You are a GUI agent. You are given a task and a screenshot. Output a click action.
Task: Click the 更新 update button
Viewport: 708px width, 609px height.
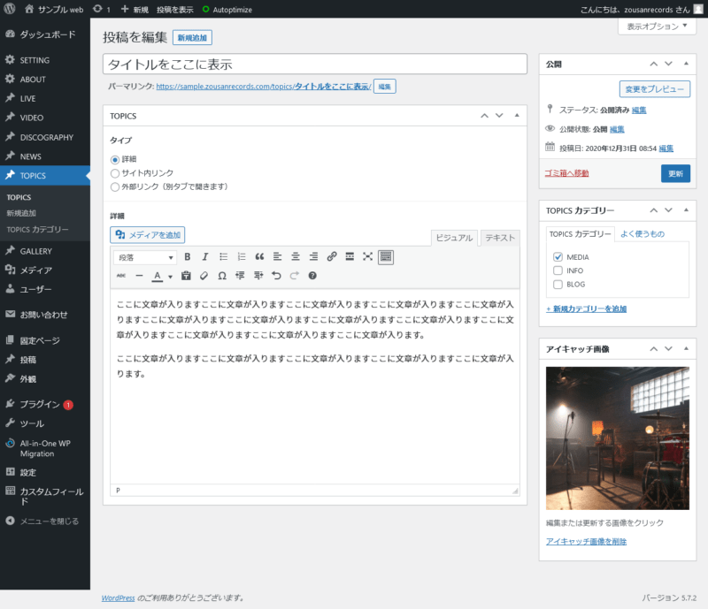click(x=675, y=173)
